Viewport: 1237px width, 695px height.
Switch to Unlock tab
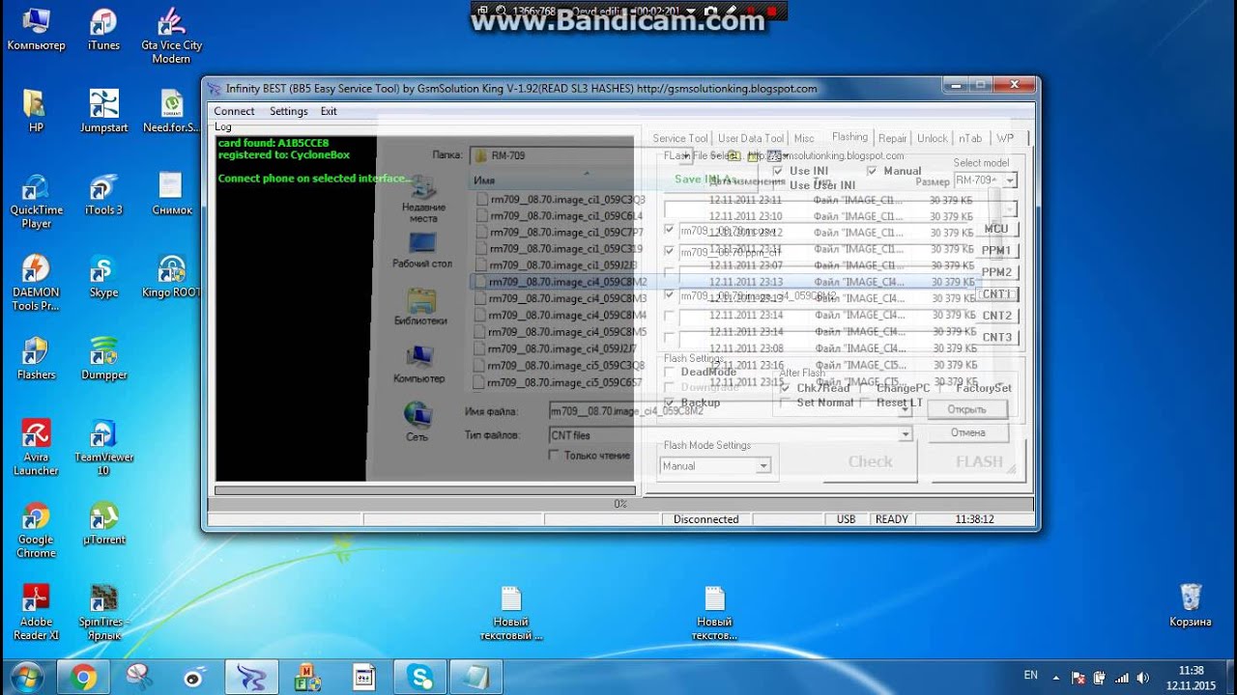tap(932, 138)
